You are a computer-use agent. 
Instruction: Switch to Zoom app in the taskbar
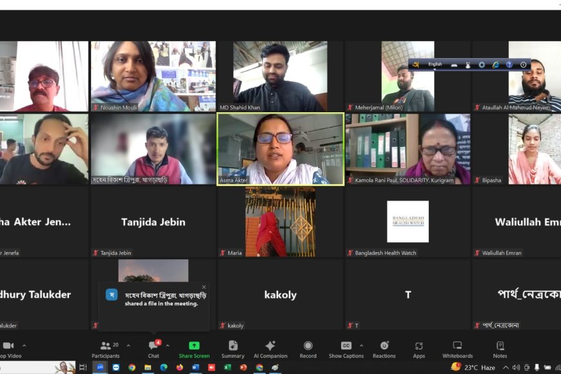pyautogui.click(x=100, y=367)
